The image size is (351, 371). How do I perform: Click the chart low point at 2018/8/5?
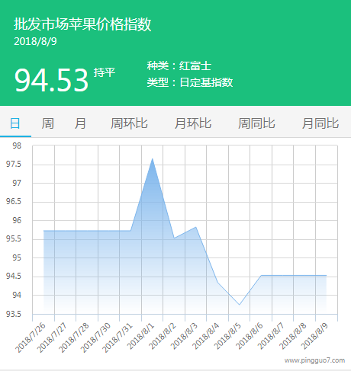point(240,304)
